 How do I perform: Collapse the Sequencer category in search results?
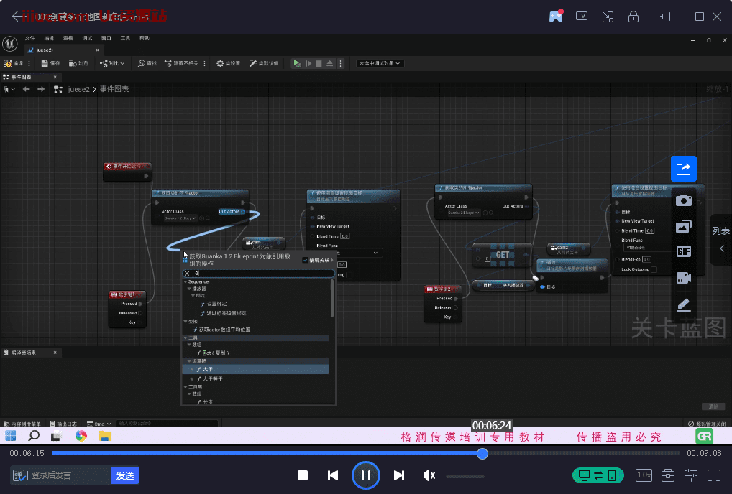(186, 282)
